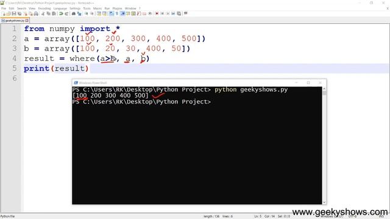Click line number 1 in margin
Viewport: 390px width, 219px height.
(15, 29)
